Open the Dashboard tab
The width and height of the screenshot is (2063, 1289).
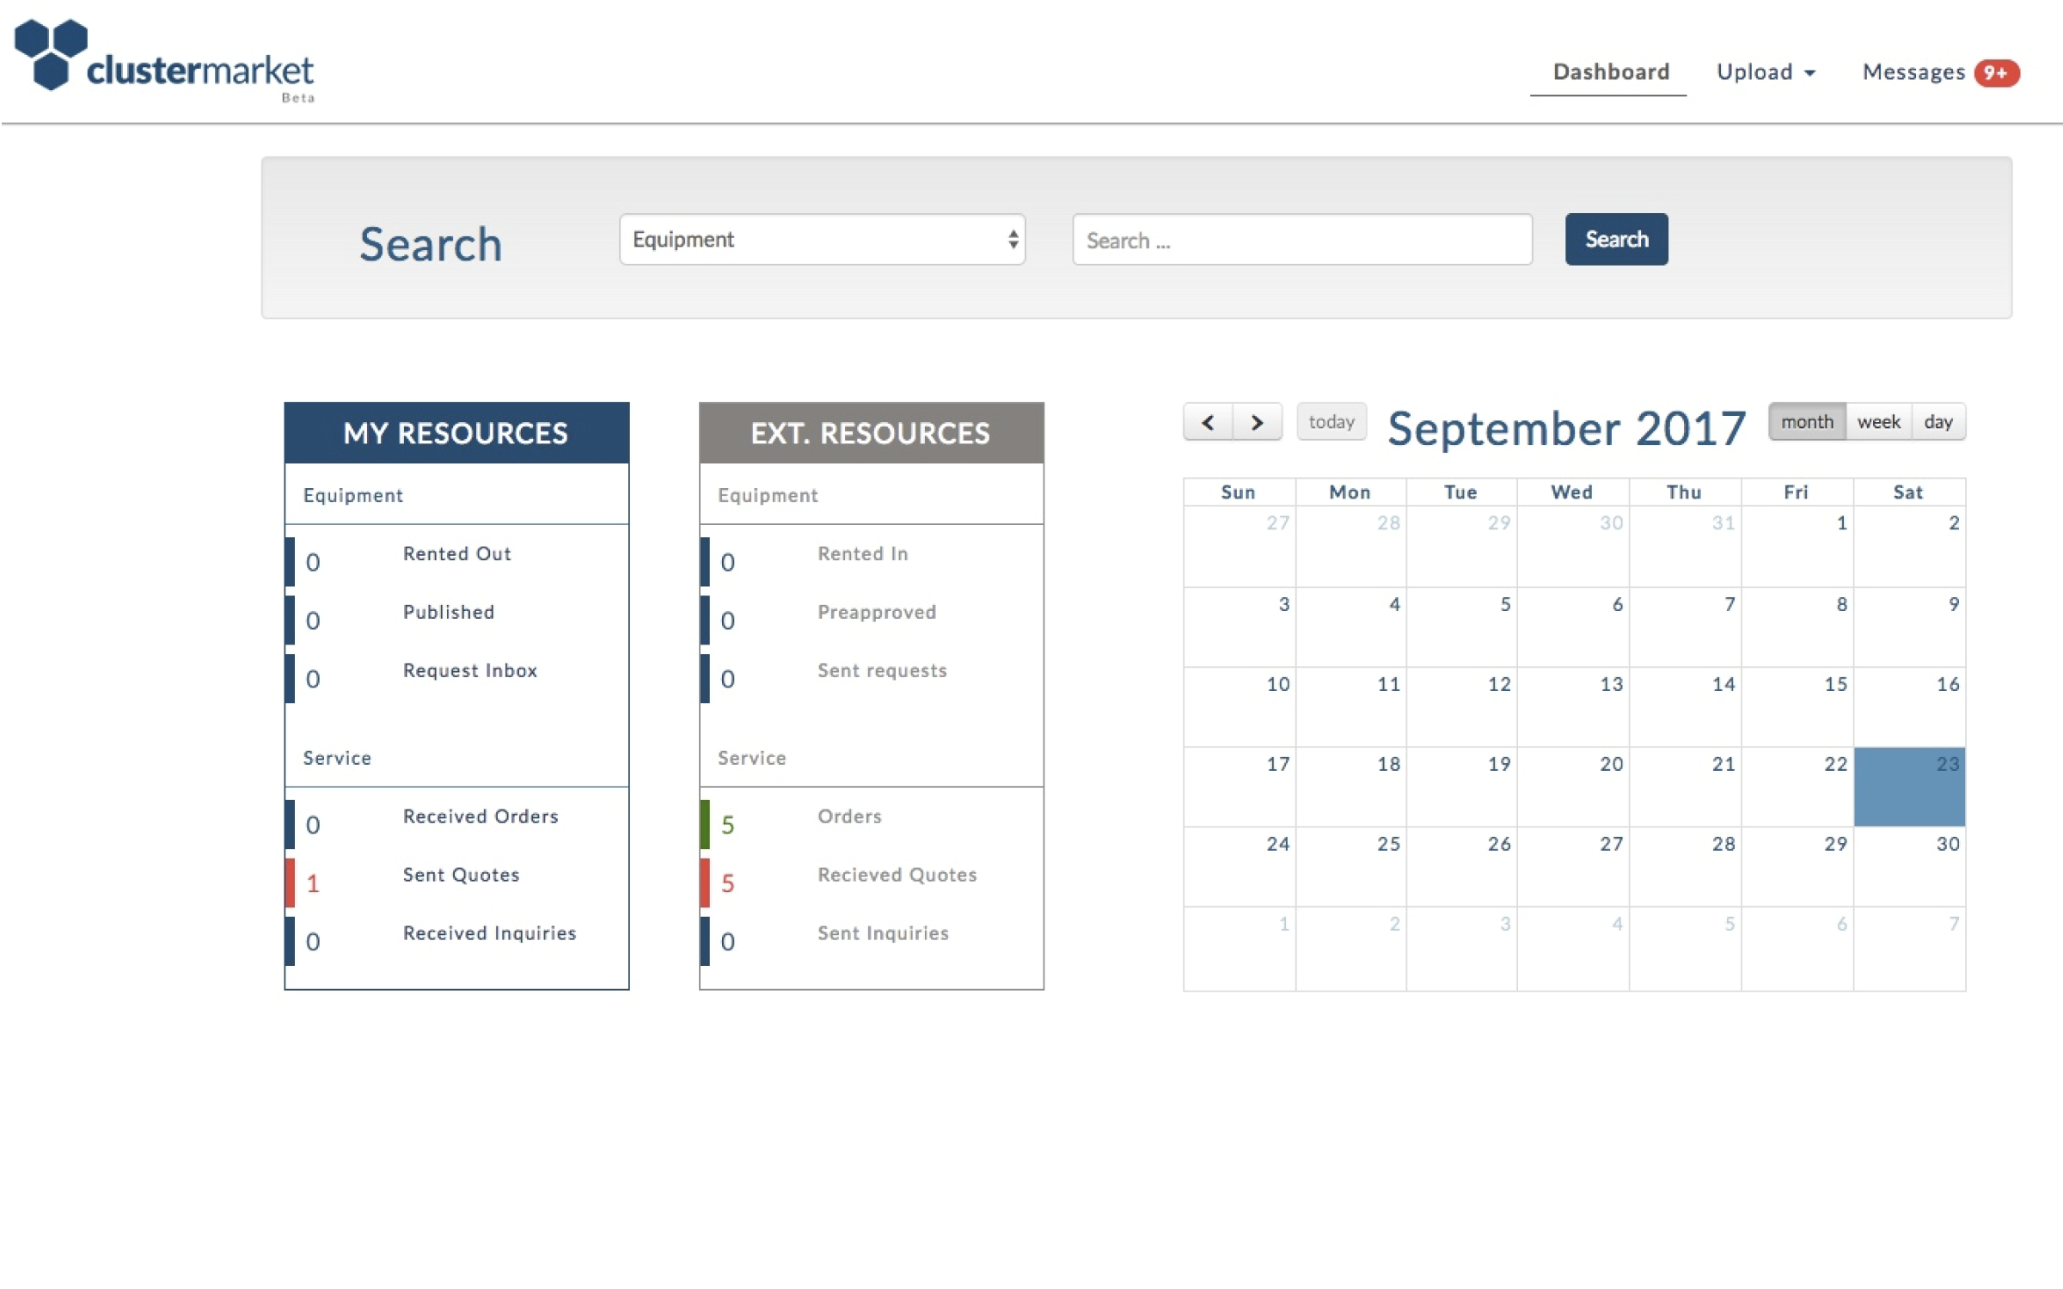coord(1611,72)
